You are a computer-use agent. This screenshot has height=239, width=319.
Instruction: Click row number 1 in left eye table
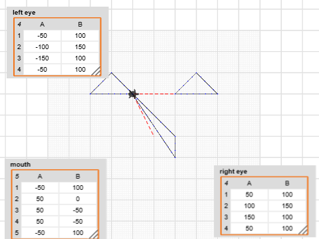[x=19, y=36]
